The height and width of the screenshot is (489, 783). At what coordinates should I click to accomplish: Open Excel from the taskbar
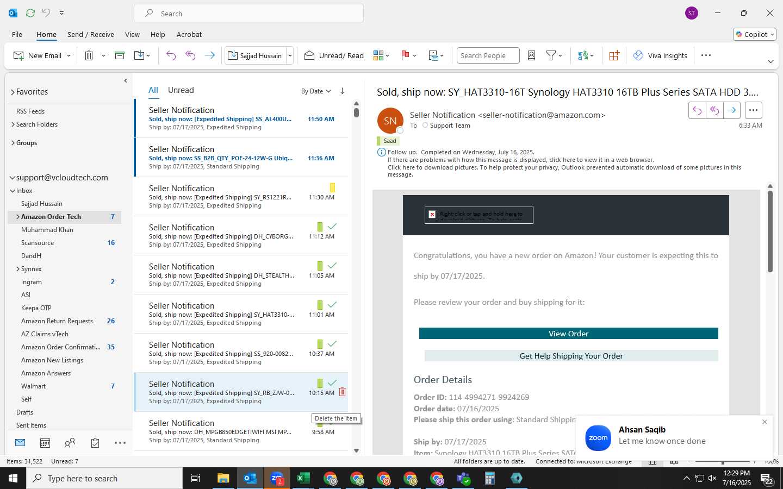tap(303, 478)
